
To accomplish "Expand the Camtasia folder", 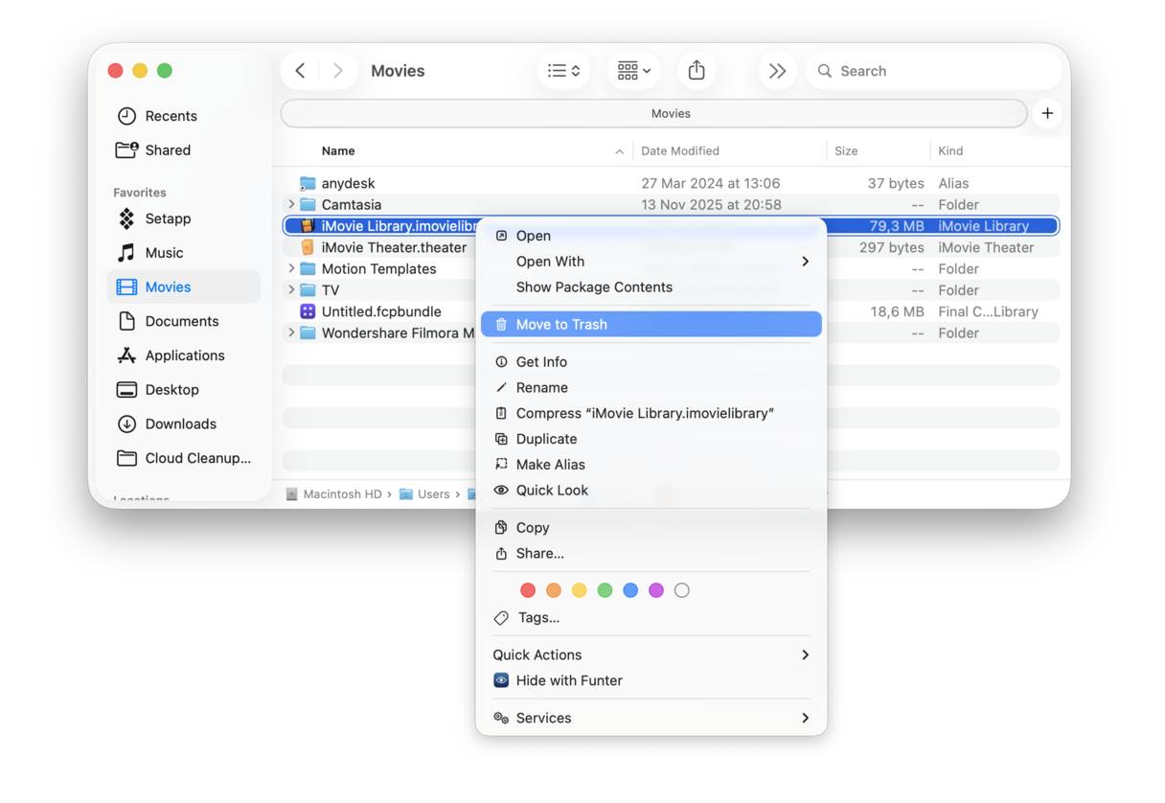I will [x=291, y=204].
